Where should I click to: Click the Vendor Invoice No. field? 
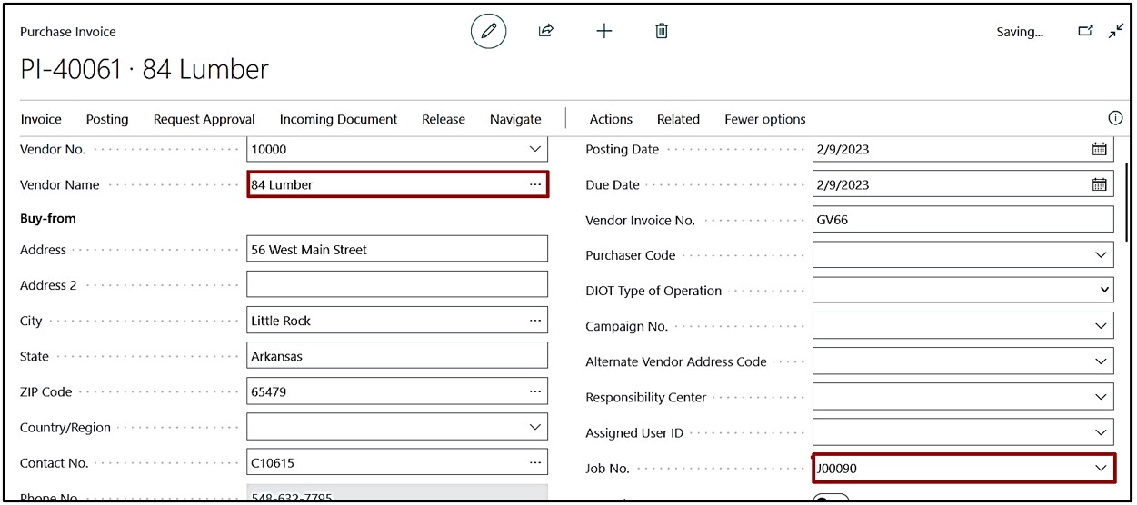(962, 221)
